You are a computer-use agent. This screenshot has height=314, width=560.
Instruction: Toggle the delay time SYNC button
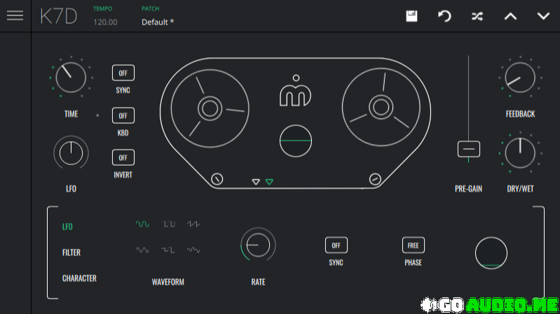pyautogui.click(x=123, y=73)
